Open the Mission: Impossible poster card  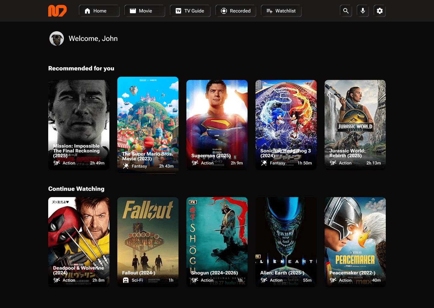[79, 125]
